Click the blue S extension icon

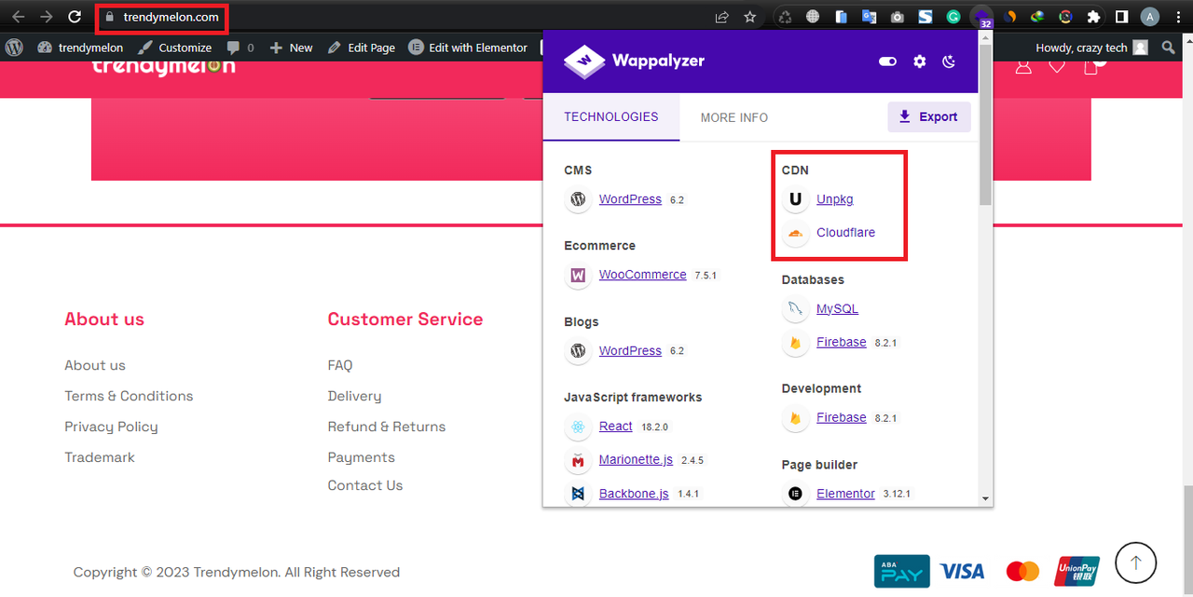coord(926,17)
